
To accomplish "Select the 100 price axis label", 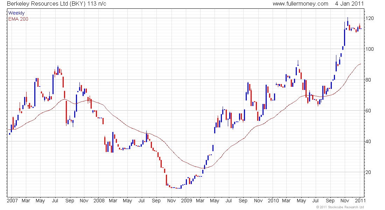I will click(x=370, y=49).
